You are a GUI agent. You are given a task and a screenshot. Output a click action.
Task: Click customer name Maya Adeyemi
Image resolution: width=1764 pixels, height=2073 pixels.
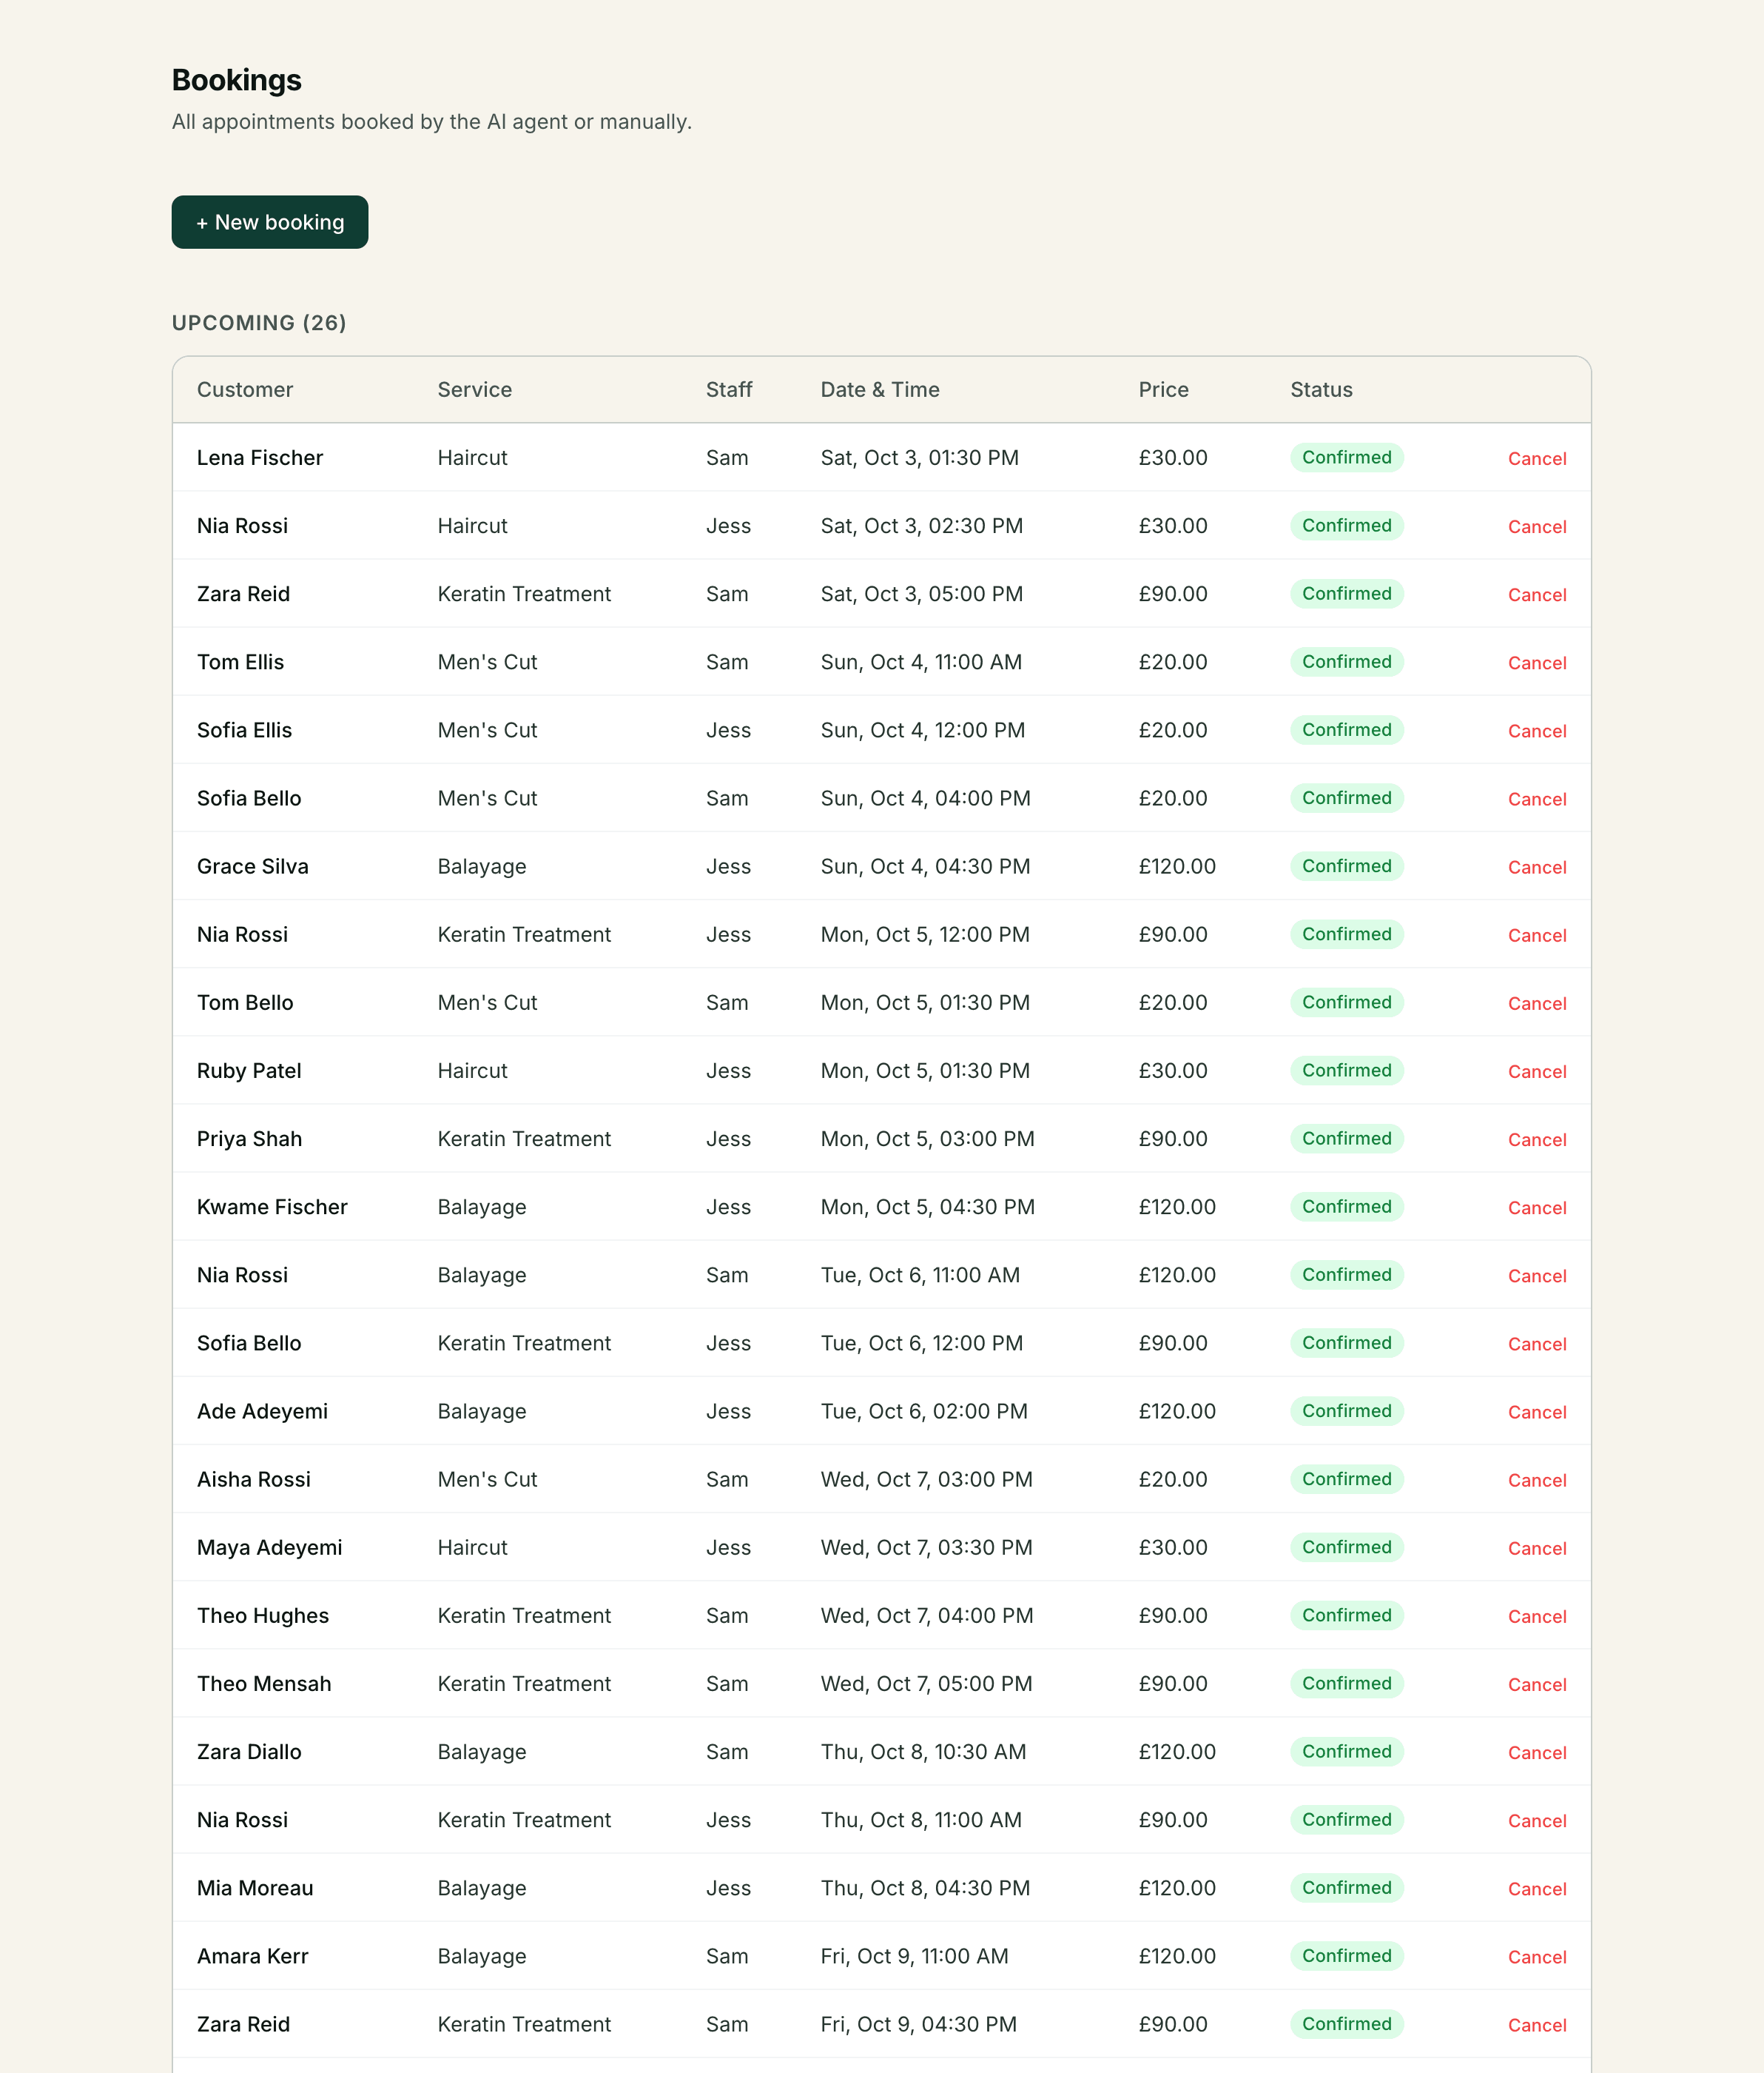(x=269, y=1547)
